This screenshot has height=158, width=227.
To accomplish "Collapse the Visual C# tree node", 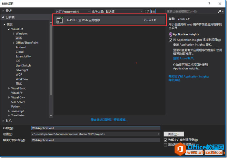I will pyautogui.click(x=9, y=29).
